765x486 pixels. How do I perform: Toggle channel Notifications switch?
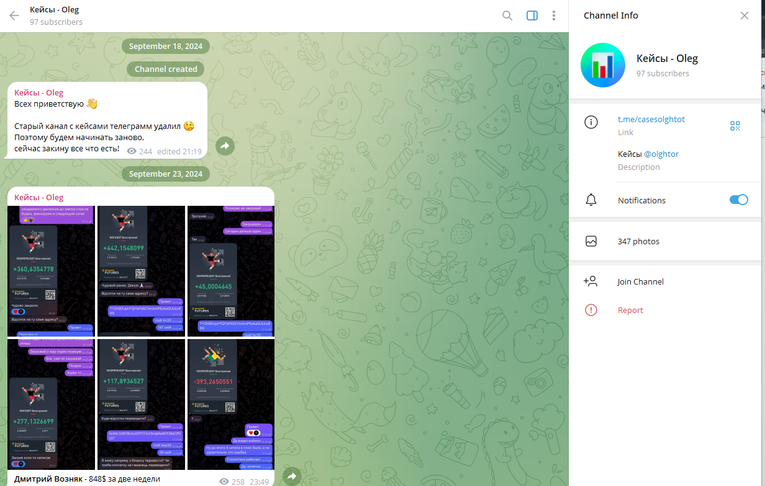(738, 200)
